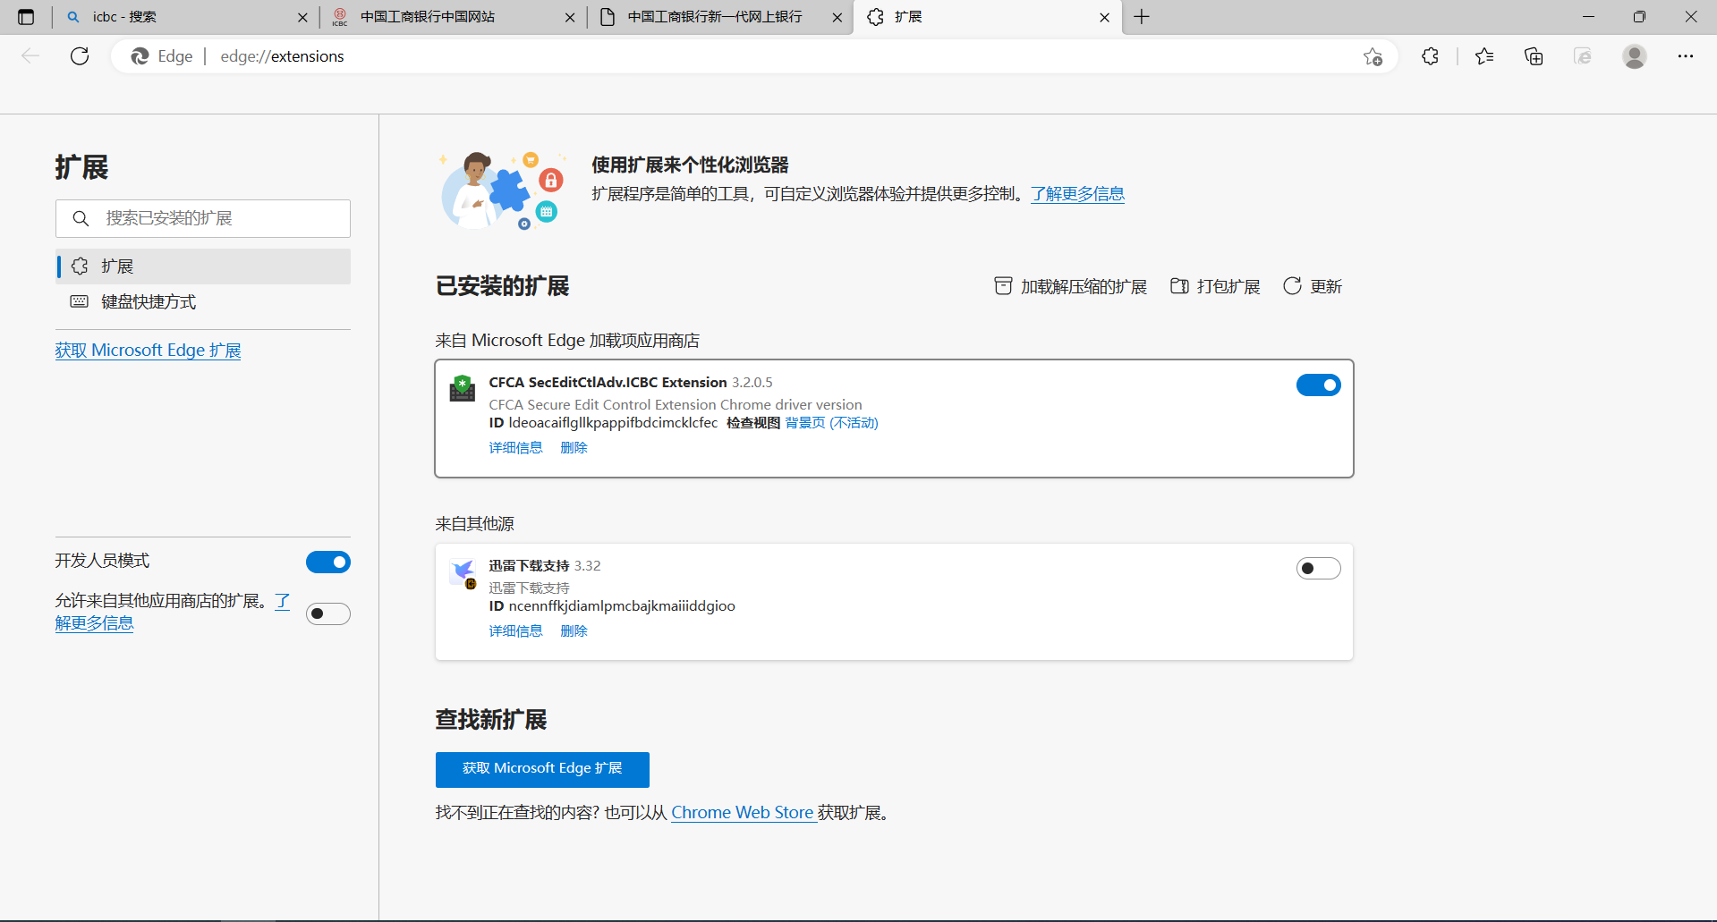Close the 'icbc - 搜索' tab
The image size is (1717, 922).
tap(302, 17)
